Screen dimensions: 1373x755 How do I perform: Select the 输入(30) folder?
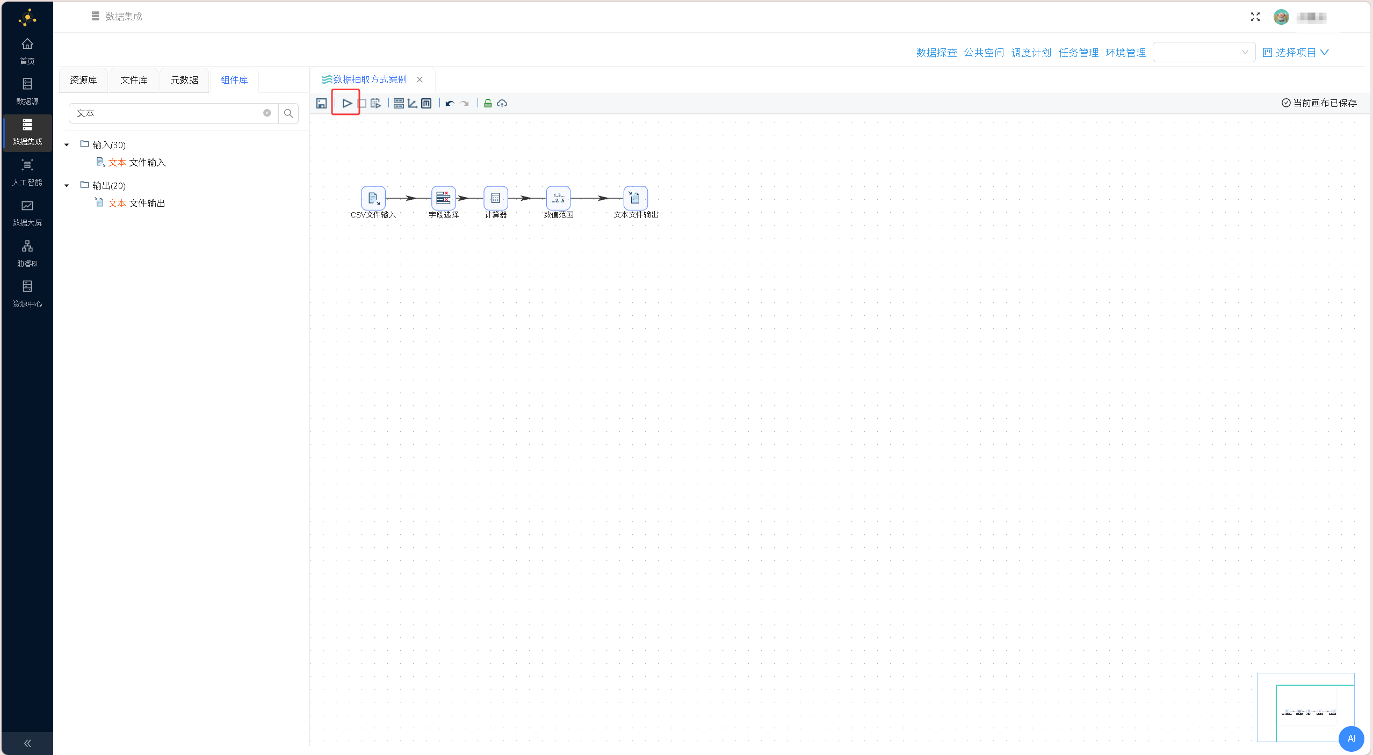pyautogui.click(x=103, y=144)
